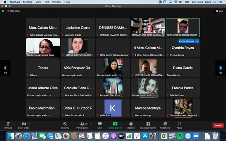Select Maria Teresa Herrera Cano video tile
Image resolution: width=226 pixels, height=141 pixels.
click(x=43, y=48)
